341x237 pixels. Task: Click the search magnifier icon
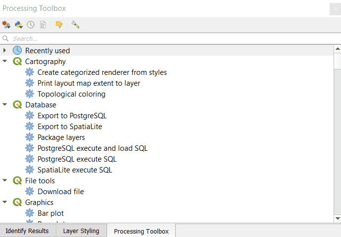click(x=5, y=38)
